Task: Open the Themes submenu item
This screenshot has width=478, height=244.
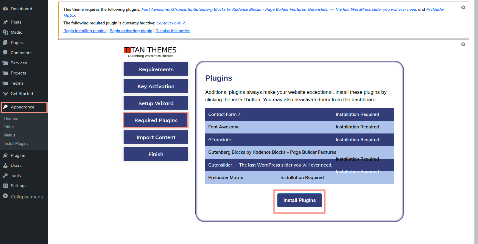Action: pyautogui.click(x=11, y=118)
